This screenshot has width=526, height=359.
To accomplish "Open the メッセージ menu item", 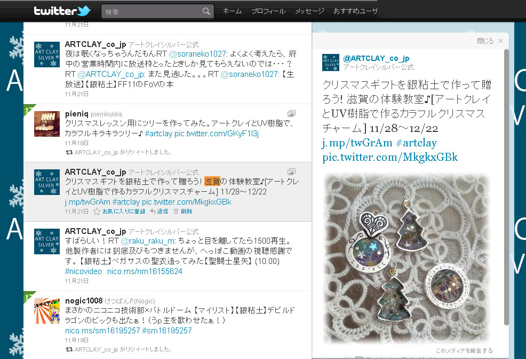I will 309,11.
